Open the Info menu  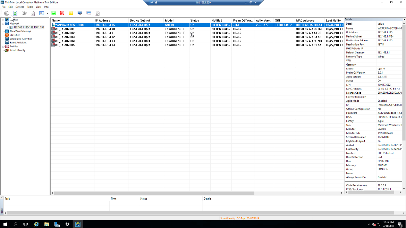coord(46,7)
